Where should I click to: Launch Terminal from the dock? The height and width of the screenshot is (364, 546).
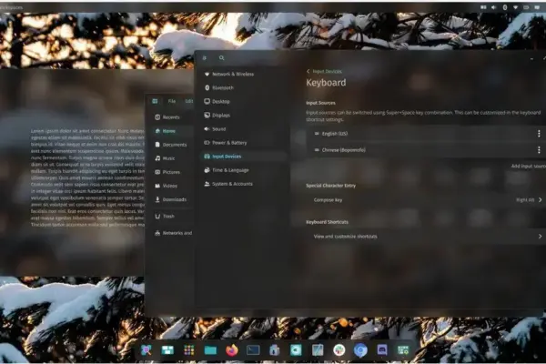(253, 350)
